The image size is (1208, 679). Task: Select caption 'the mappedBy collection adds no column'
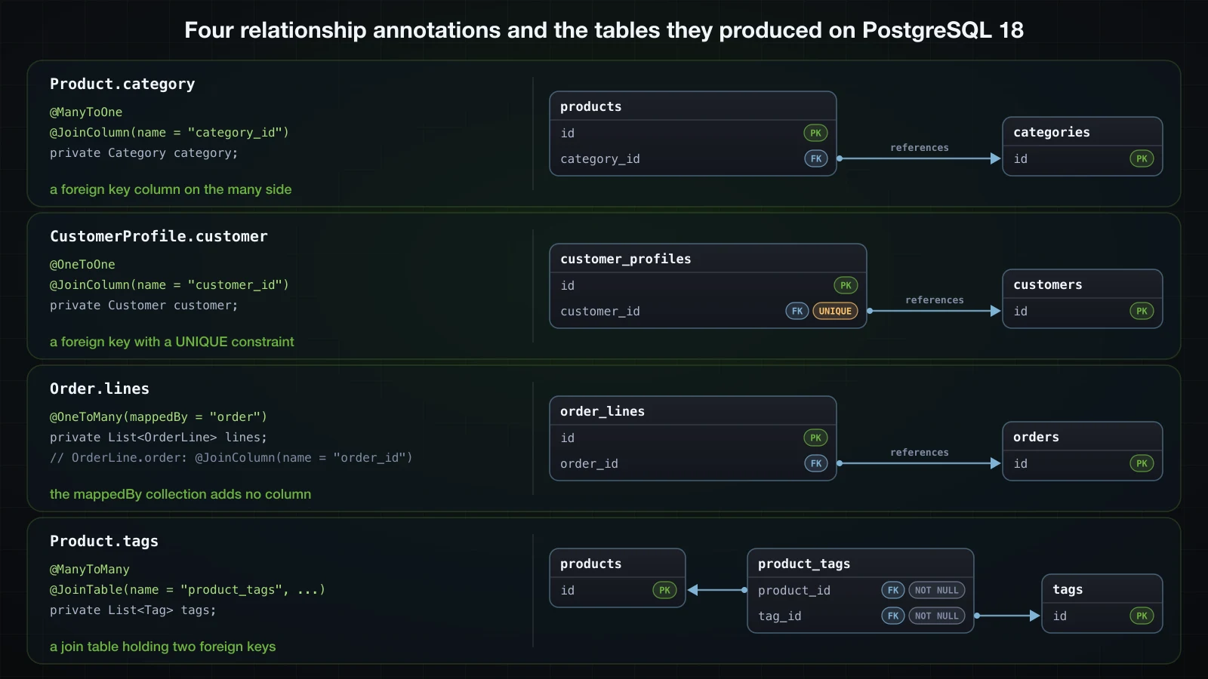180,494
